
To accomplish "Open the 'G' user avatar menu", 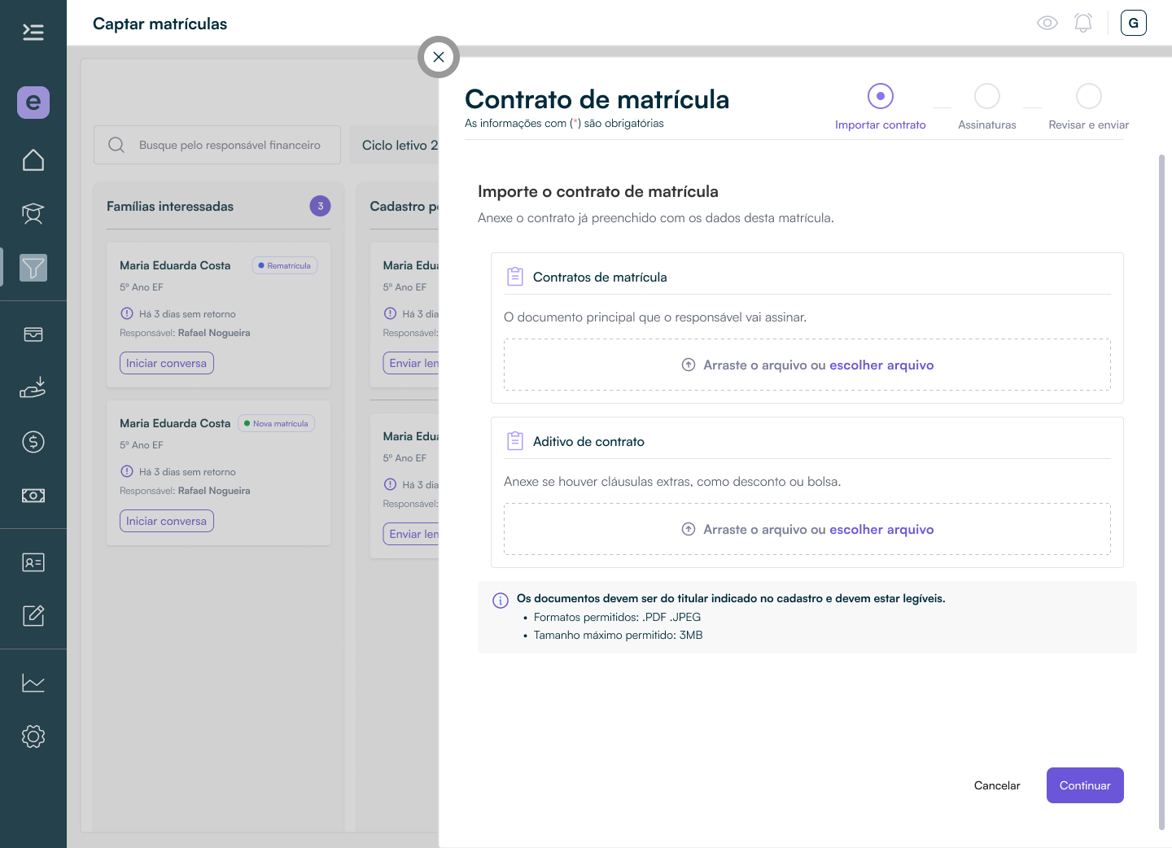I will click(x=1134, y=23).
